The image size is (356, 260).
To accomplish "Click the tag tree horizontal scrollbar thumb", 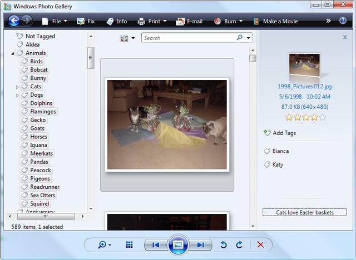I will point(46,216).
